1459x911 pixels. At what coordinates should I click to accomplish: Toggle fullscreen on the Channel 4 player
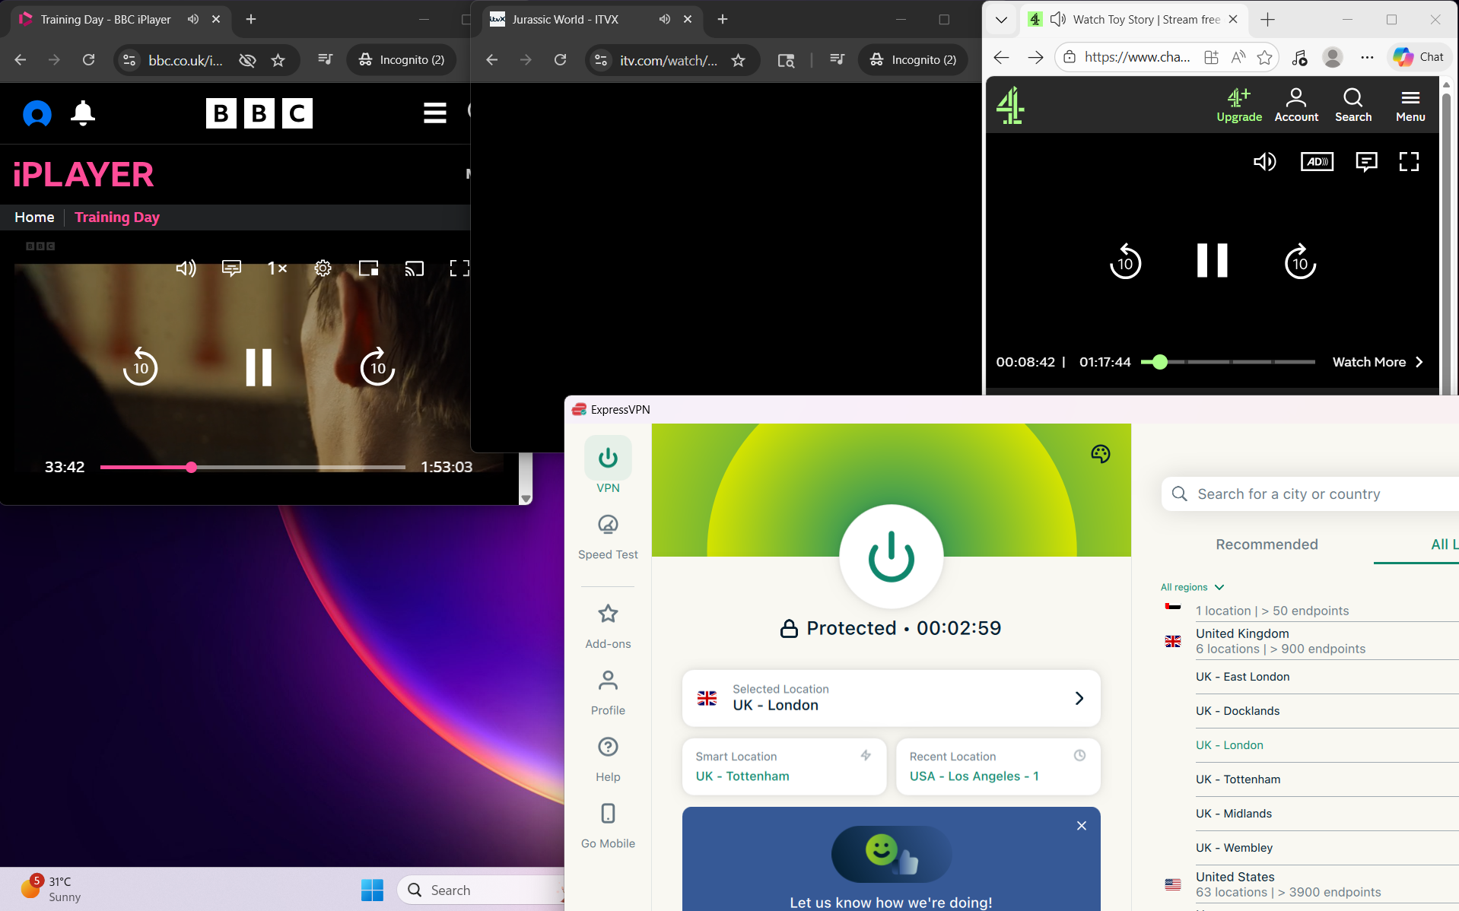pos(1408,161)
